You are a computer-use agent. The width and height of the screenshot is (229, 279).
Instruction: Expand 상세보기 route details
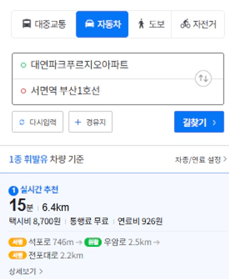(x=26, y=271)
